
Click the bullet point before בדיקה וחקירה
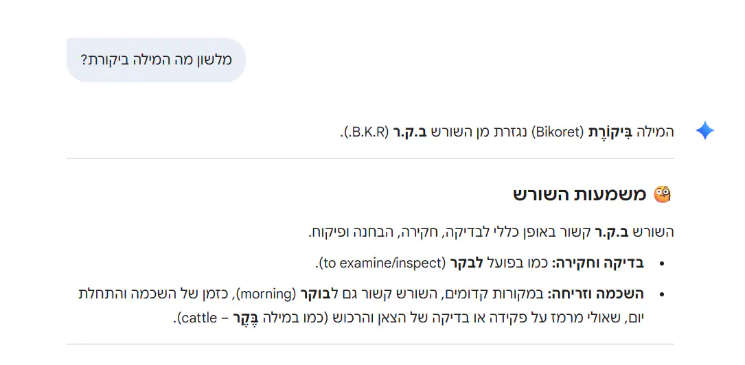coord(661,263)
